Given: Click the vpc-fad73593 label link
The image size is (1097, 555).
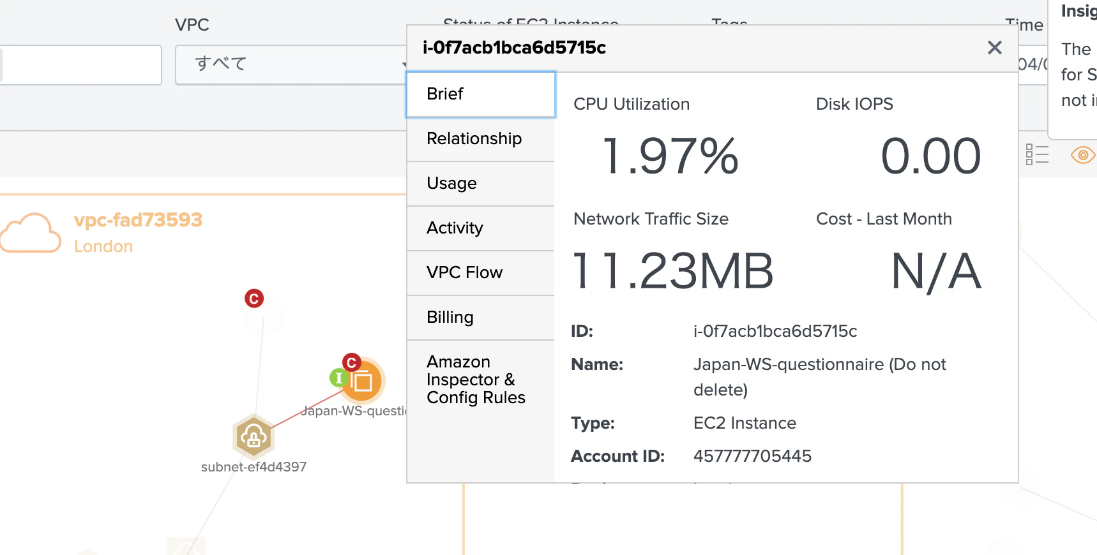Looking at the screenshot, I should pyautogui.click(x=138, y=220).
